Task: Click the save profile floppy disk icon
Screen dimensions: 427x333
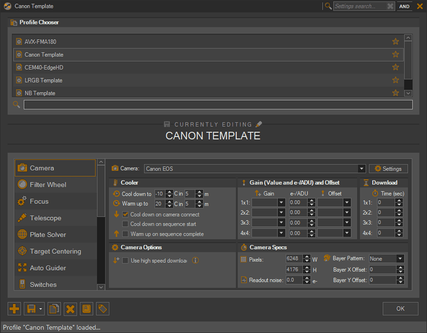Action: [x=31, y=309]
